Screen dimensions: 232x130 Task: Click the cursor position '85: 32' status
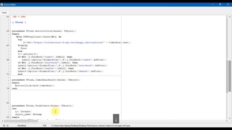(6, 126)
